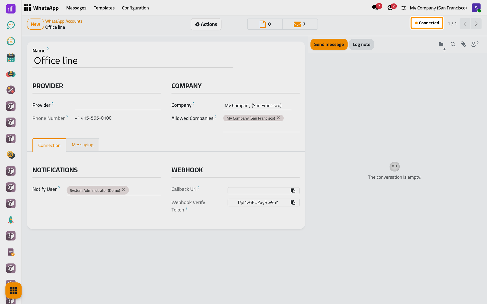Open the Configuration menu
Screen dimensions: 487x304
(x=135, y=8)
